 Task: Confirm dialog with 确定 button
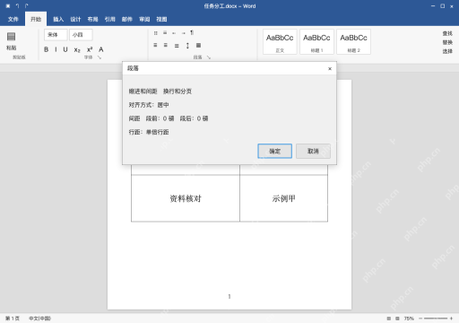(x=275, y=151)
